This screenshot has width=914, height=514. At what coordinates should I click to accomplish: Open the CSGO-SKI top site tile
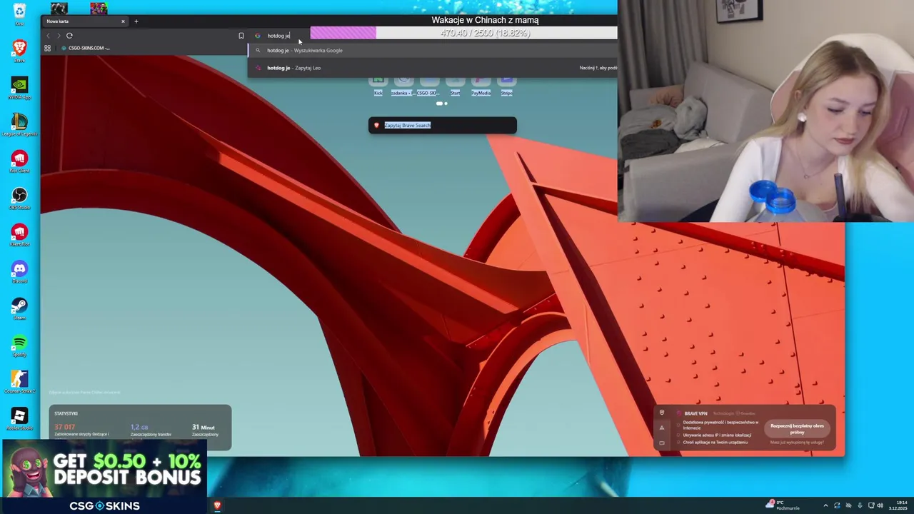429,86
